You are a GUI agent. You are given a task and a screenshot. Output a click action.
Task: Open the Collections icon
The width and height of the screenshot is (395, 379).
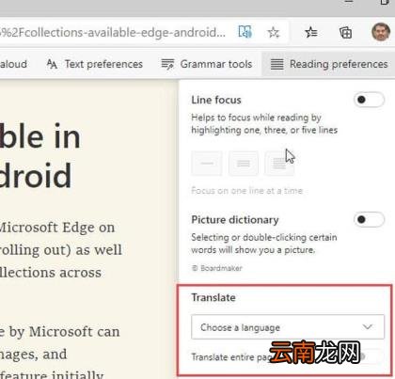(x=345, y=32)
